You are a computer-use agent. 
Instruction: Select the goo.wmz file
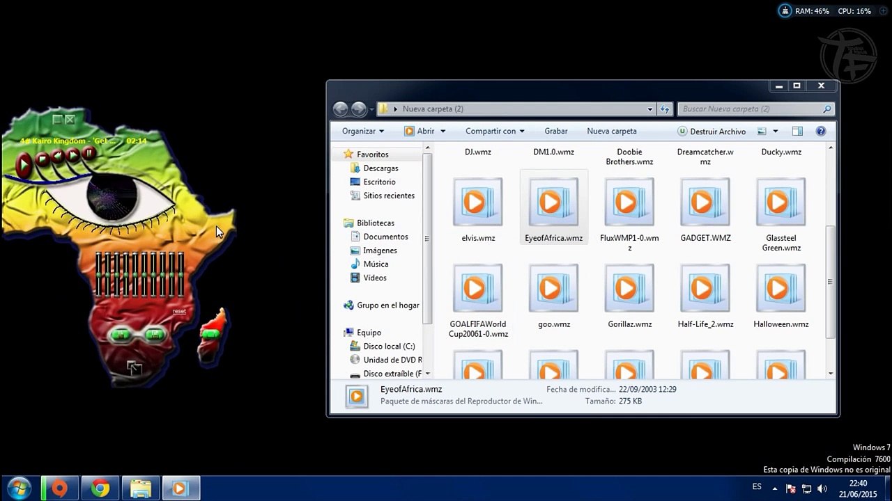tap(554, 296)
